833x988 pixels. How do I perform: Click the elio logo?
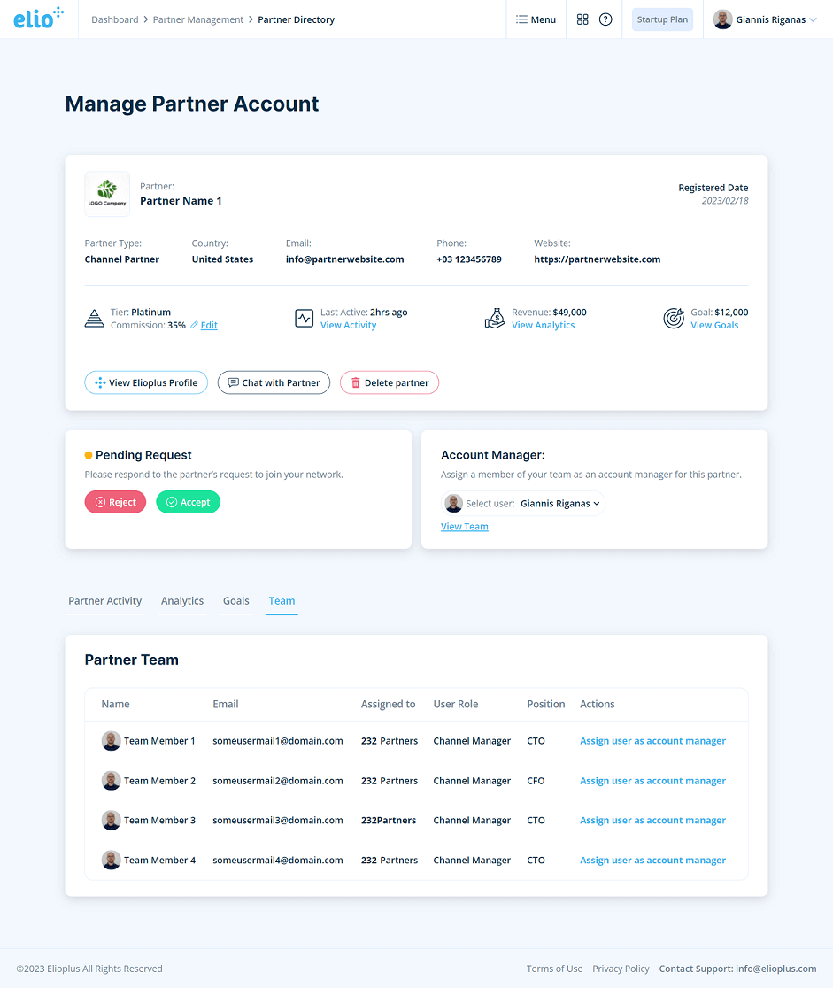pyautogui.click(x=38, y=18)
